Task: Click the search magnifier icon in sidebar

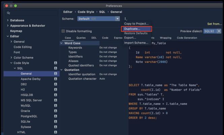Action: click(x=8, y=13)
